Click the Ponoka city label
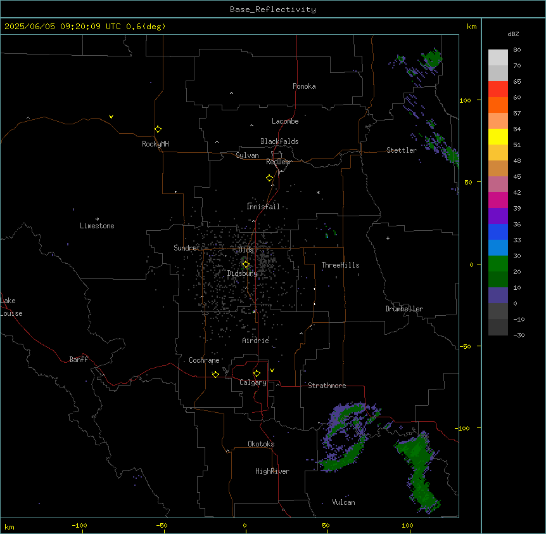Screen dimensions: 546x534 click(x=304, y=86)
